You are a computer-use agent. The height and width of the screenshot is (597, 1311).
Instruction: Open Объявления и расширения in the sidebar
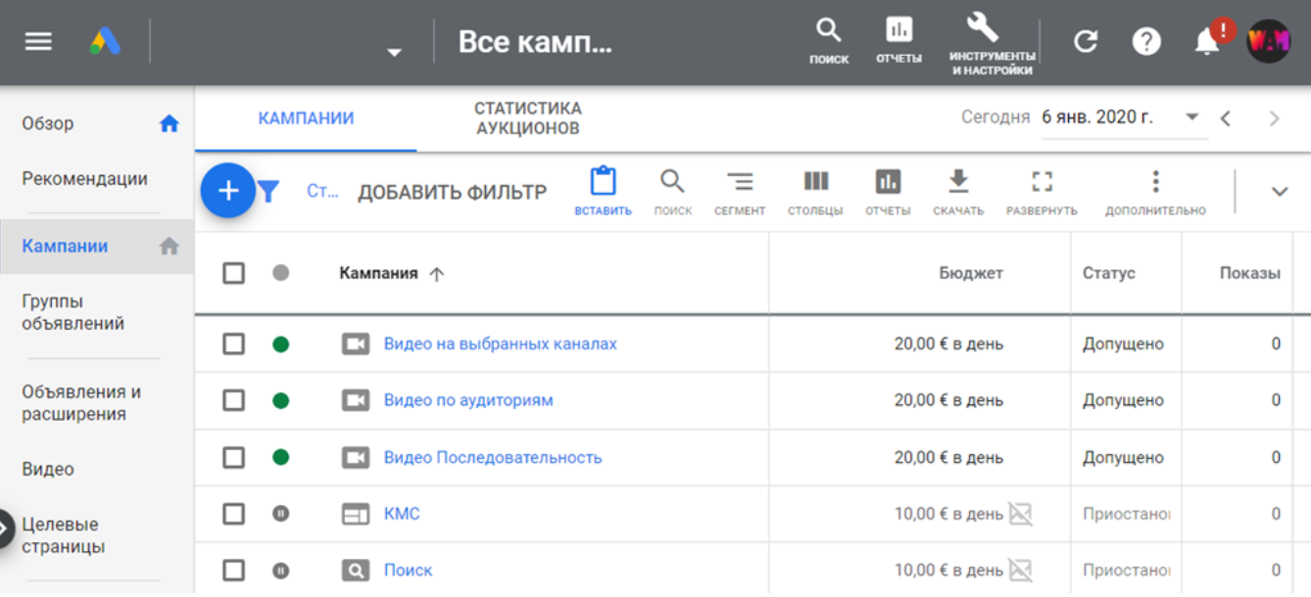click(81, 402)
